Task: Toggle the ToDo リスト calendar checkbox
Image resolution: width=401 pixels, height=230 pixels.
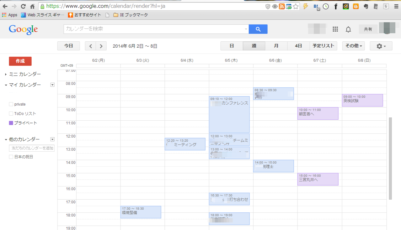Action: point(11,114)
